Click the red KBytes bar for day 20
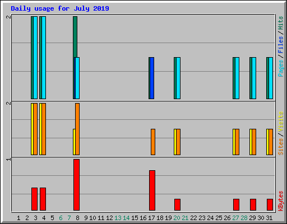The width and height of the screenshot is (287, 224). (x=177, y=204)
